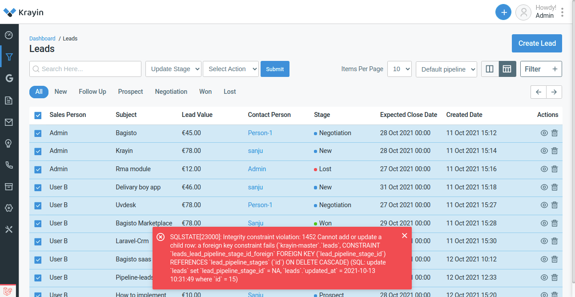Select the Negotiation stage tab
The height and width of the screenshot is (297, 575).
(171, 92)
